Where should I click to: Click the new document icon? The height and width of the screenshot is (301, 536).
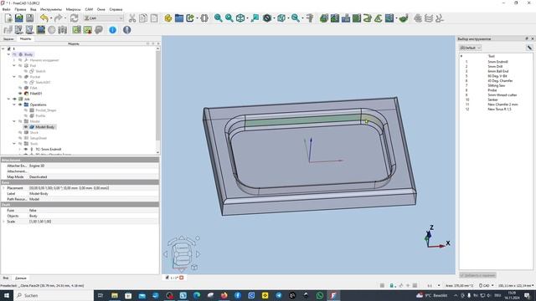pyautogui.click(x=8, y=18)
